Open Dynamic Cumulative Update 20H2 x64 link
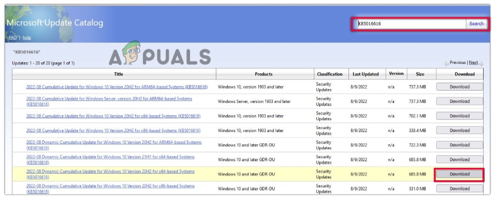This screenshot has height=205, width=495. tap(110, 174)
